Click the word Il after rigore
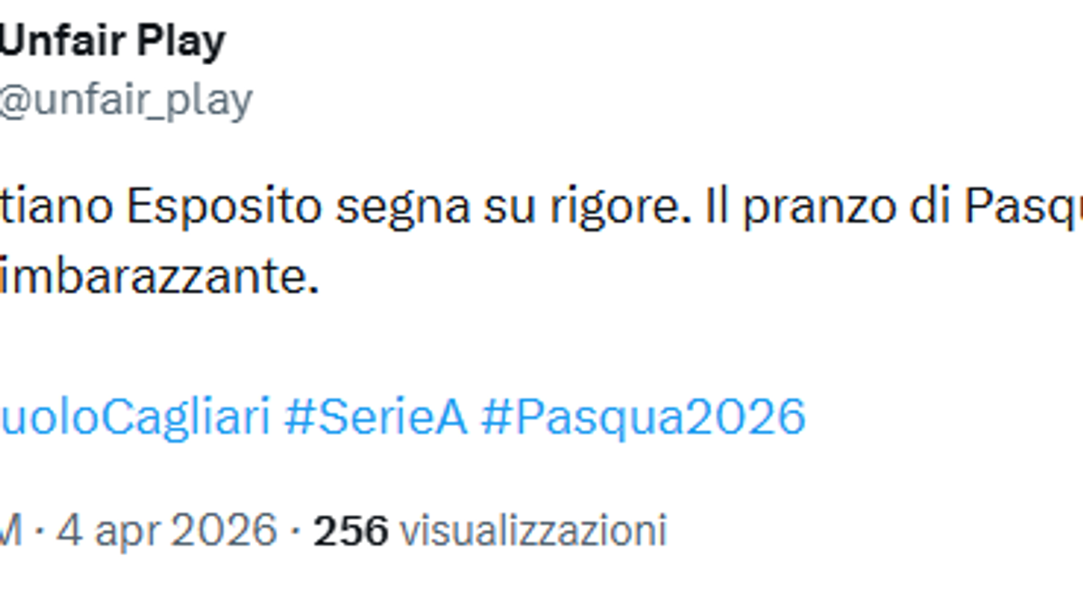Image resolution: width=1083 pixels, height=609 pixels. click(x=715, y=209)
